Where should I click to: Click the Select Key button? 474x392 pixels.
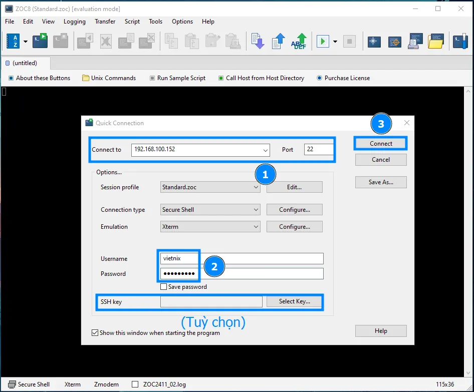tap(295, 301)
